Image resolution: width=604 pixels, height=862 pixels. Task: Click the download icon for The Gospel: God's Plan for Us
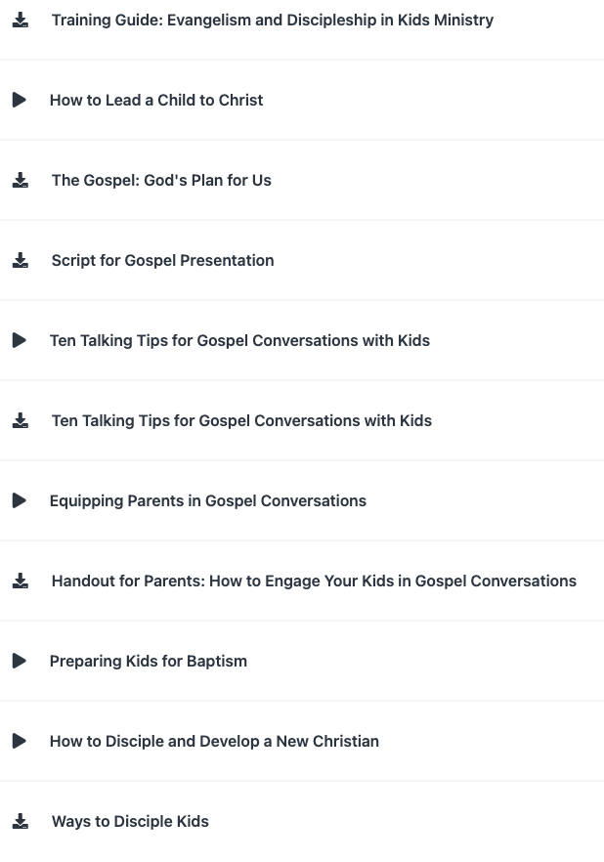21,180
